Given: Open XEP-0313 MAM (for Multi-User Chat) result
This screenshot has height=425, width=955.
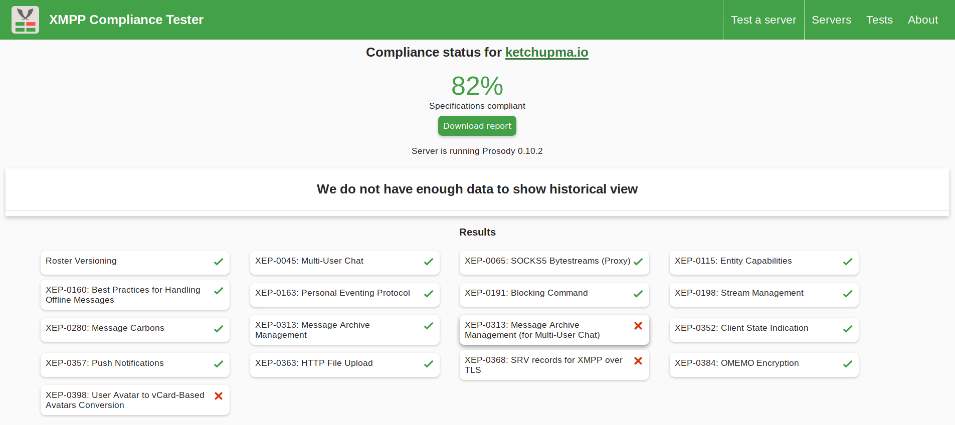Looking at the screenshot, I should pos(554,330).
